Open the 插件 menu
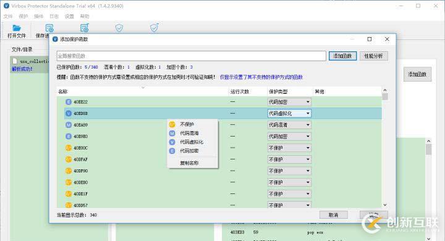Image resolution: width=445 pixels, height=241 pixels. point(38,17)
